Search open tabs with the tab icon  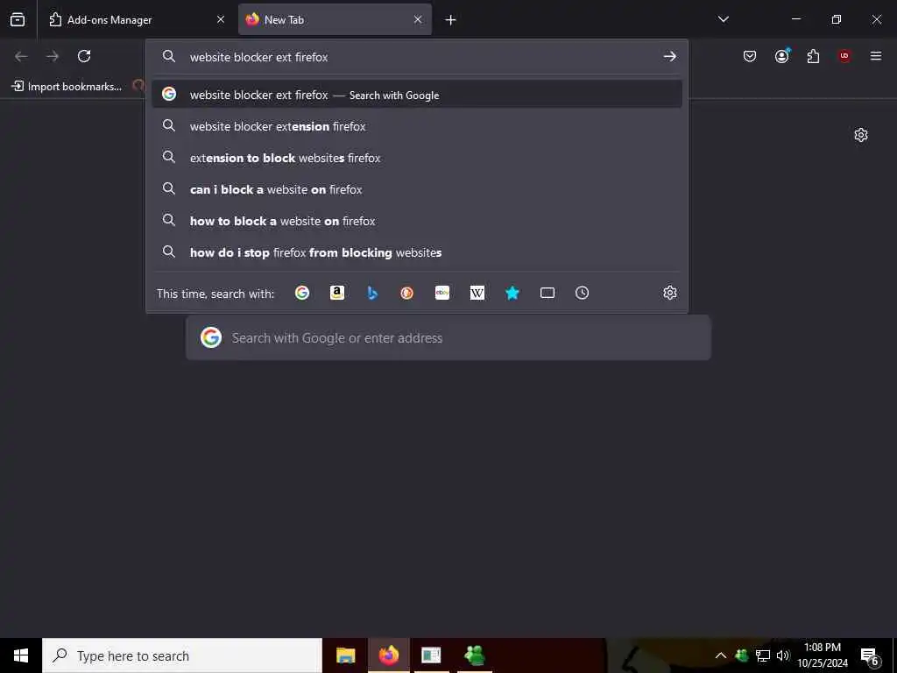click(547, 293)
